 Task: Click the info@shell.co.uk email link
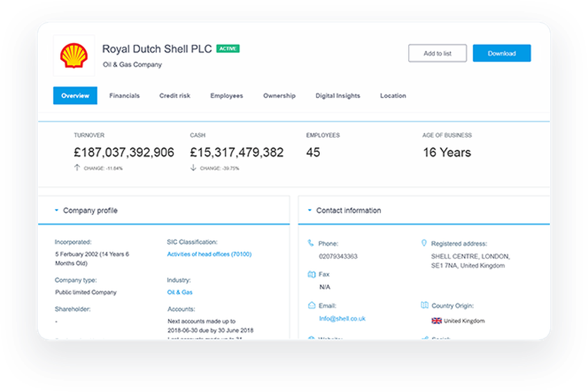click(x=342, y=319)
